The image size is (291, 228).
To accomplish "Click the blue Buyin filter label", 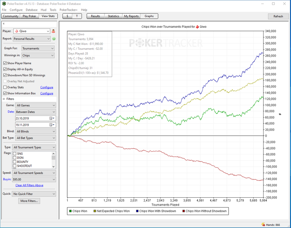I will point(7,179).
